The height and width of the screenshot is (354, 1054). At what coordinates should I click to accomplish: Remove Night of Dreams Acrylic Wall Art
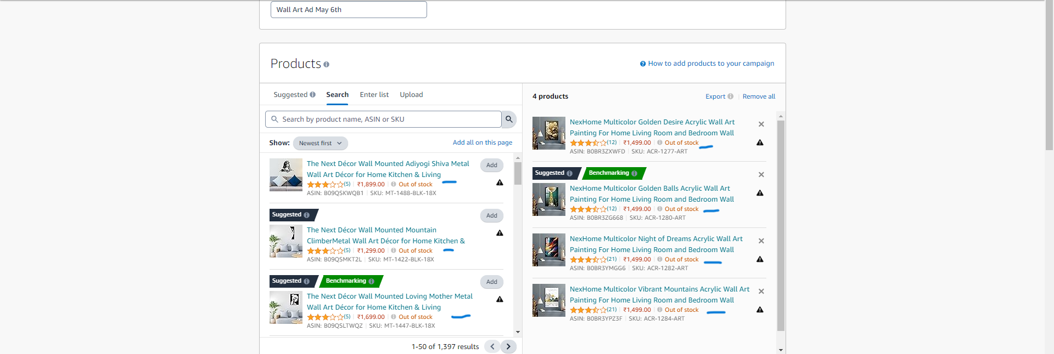(761, 241)
